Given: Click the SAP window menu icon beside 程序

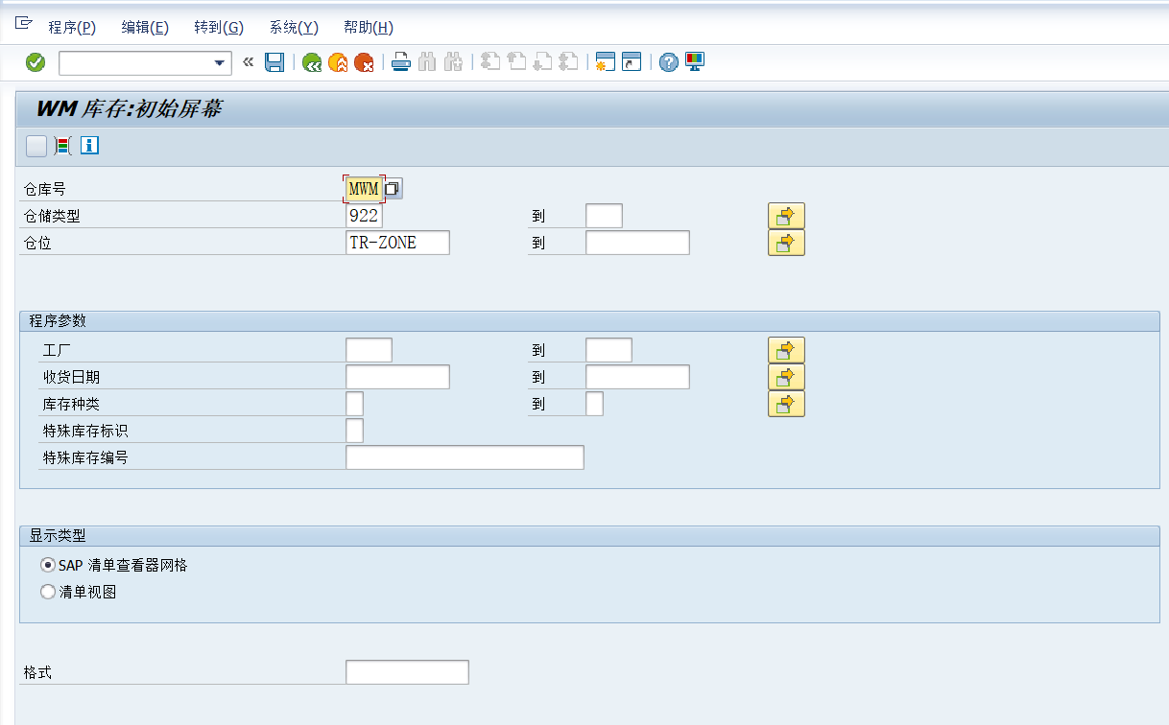Looking at the screenshot, I should (x=25, y=22).
